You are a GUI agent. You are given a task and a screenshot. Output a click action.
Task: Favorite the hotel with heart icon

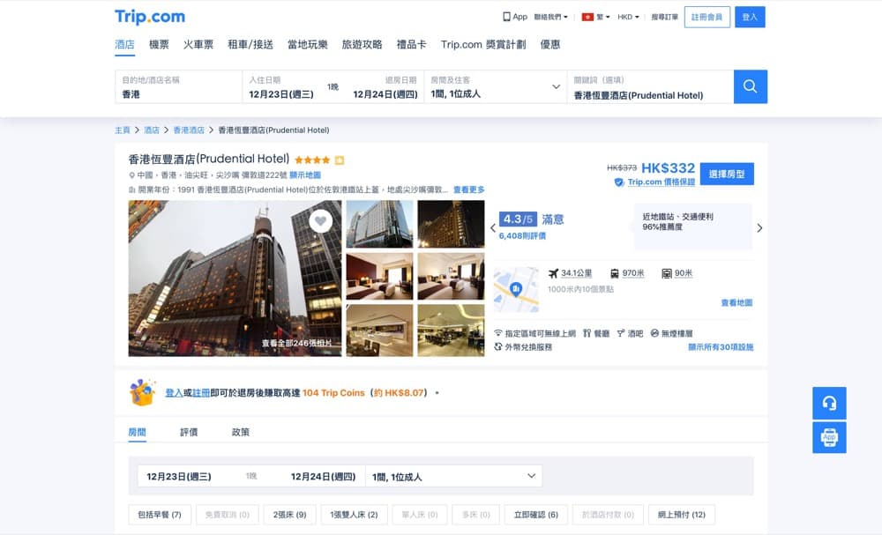click(321, 221)
